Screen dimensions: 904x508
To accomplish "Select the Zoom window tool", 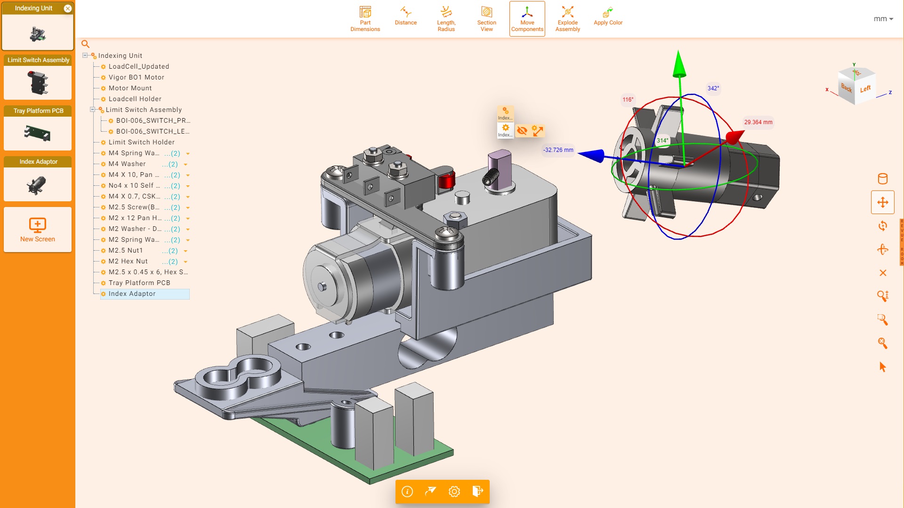I will 883,319.
